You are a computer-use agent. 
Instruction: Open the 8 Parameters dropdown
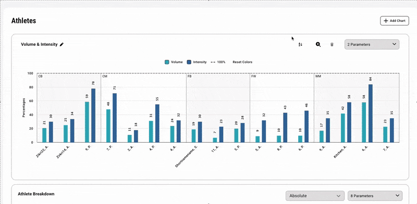click(x=375, y=196)
